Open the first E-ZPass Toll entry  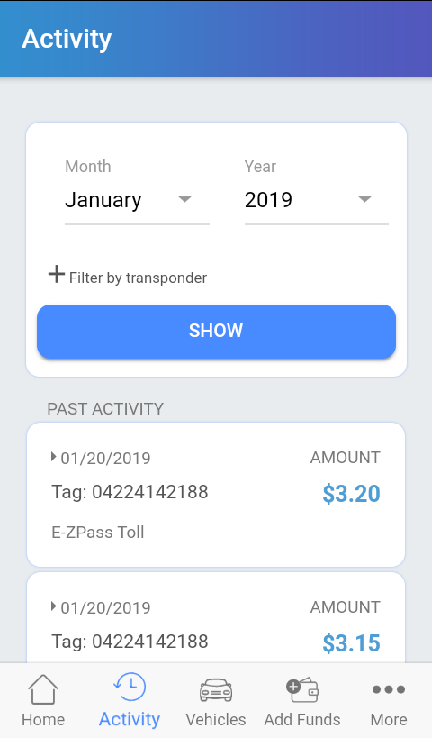pyautogui.click(x=216, y=495)
